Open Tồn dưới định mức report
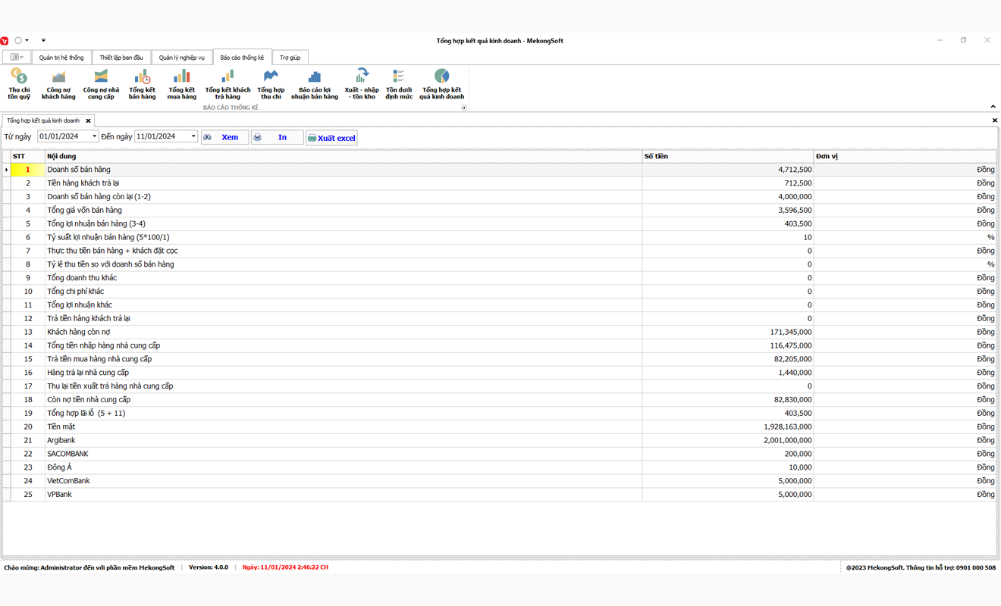1001x606 pixels. pyautogui.click(x=399, y=83)
